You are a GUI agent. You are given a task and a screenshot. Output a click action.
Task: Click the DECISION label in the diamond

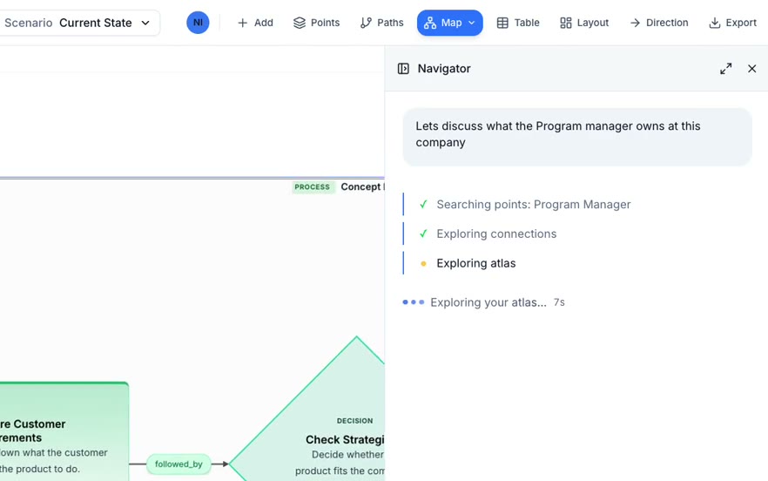click(x=354, y=421)
